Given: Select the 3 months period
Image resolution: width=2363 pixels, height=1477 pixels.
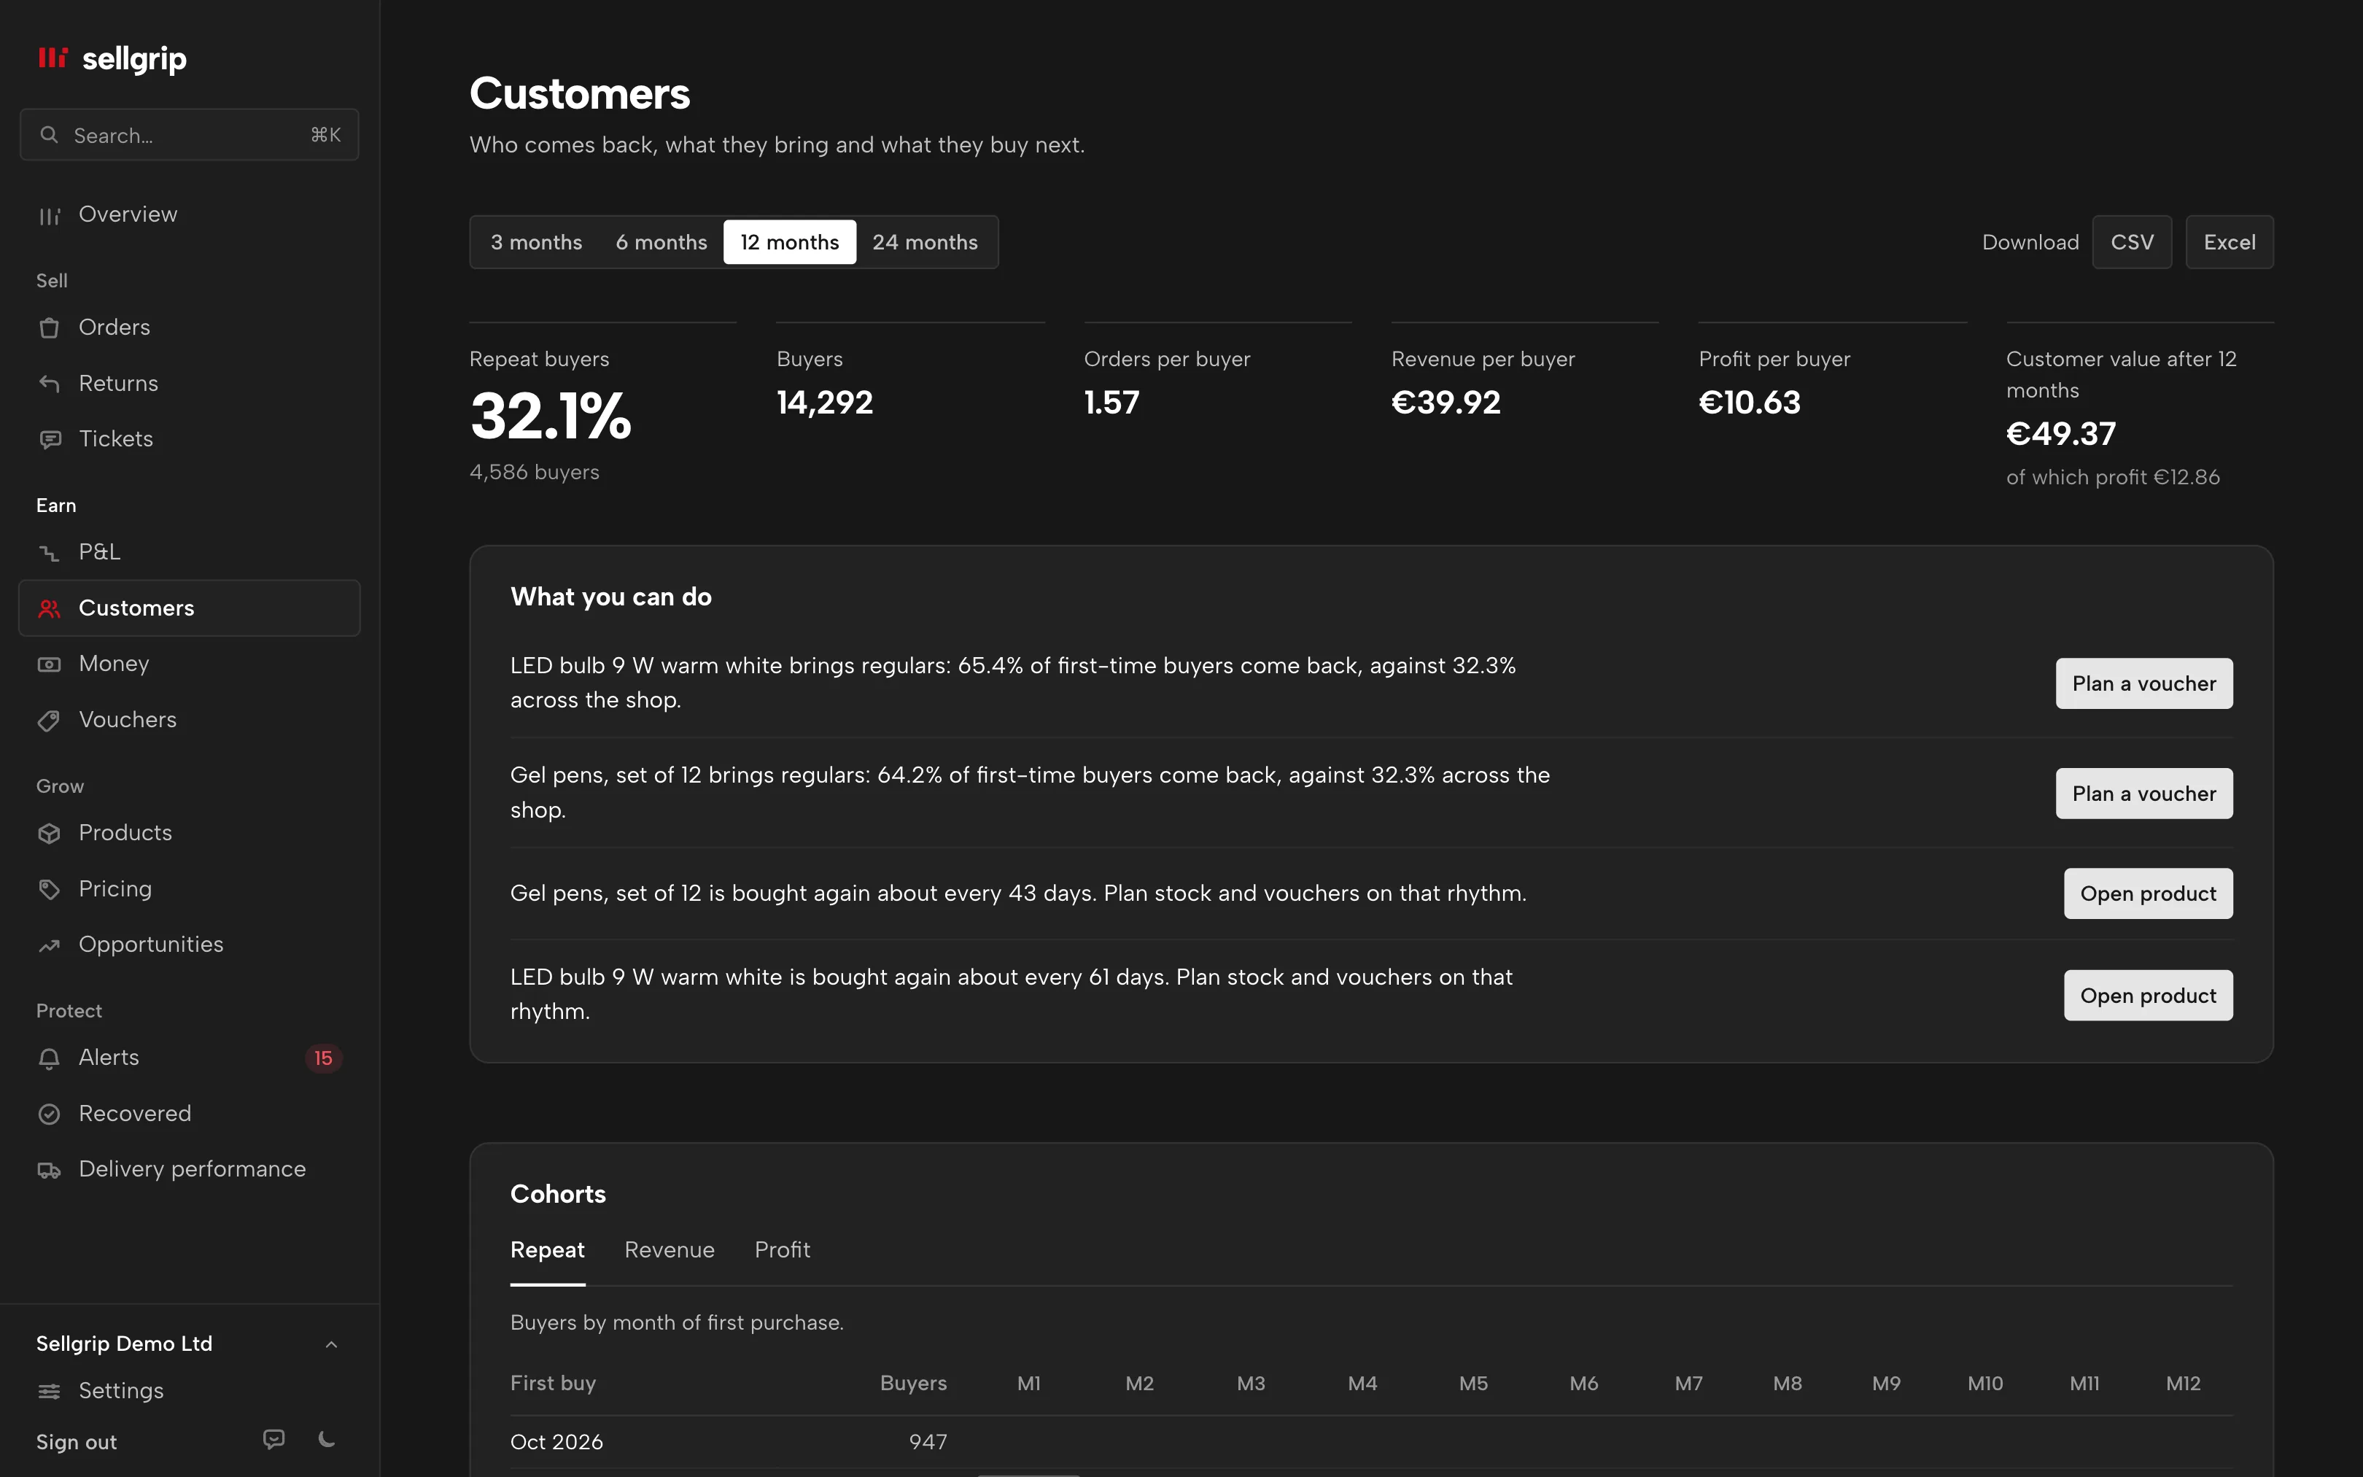Looking at the screenshot, I should click(536, 242).
